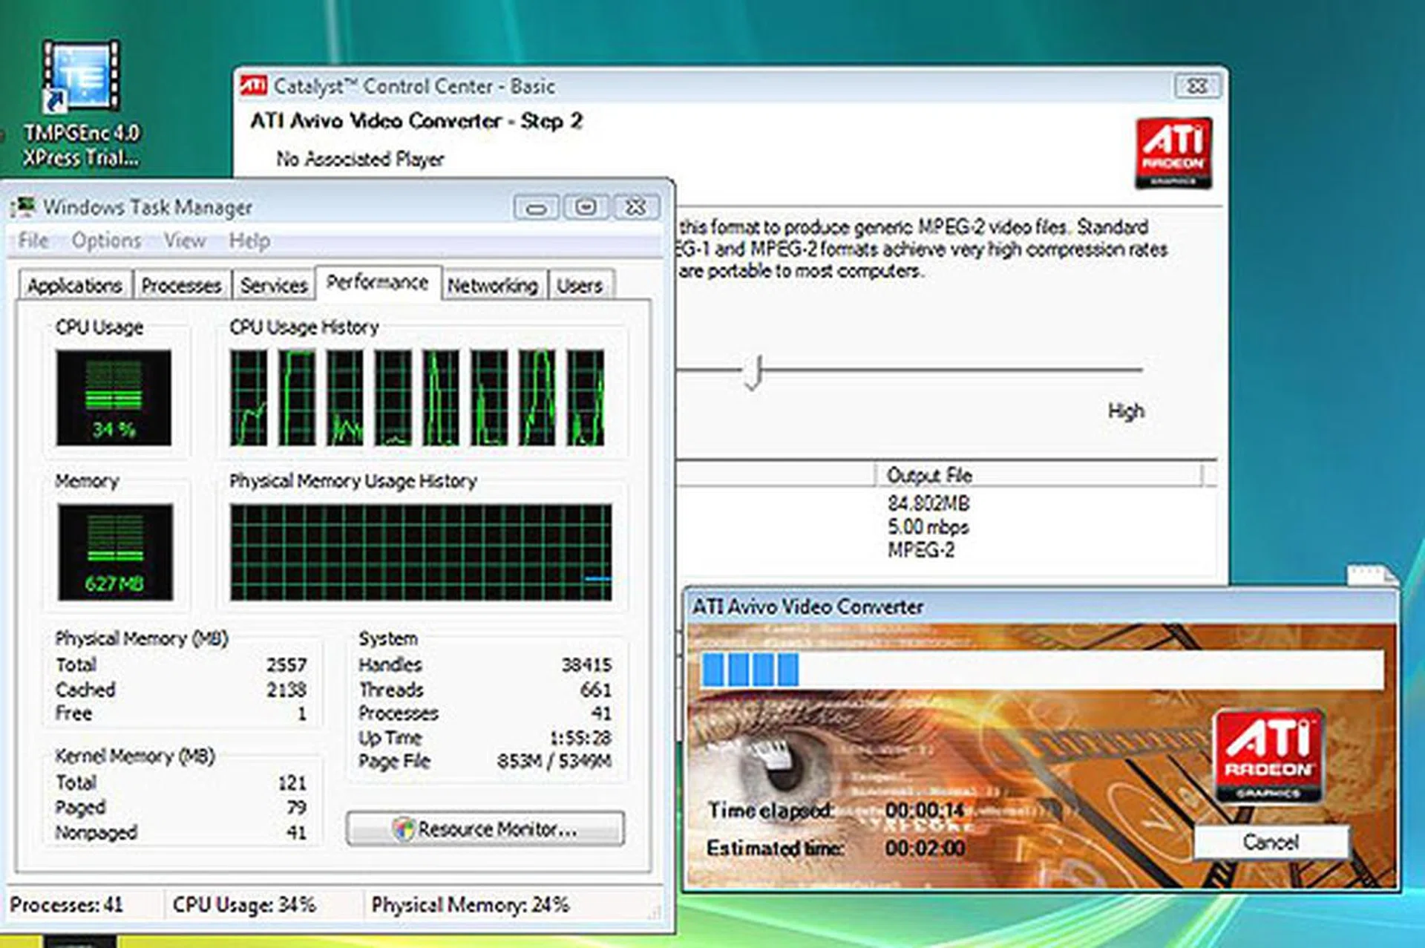
Task: Switch to the Processes tab
Action: [x=182, y=286]
